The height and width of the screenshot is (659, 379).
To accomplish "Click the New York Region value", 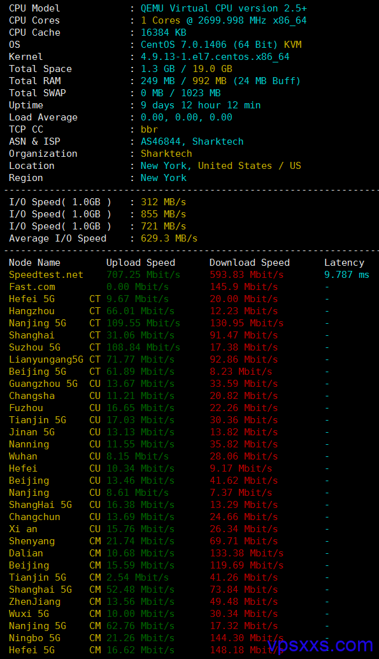I will click(164, 178).
